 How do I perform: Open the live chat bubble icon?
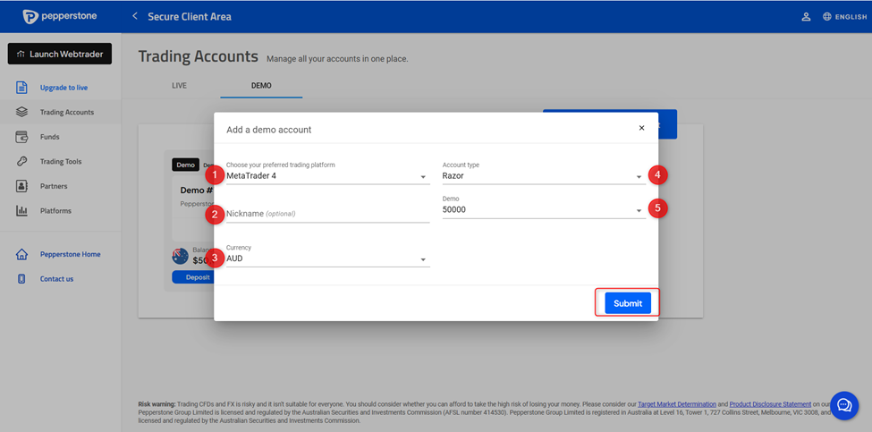(x=843, y=405)
